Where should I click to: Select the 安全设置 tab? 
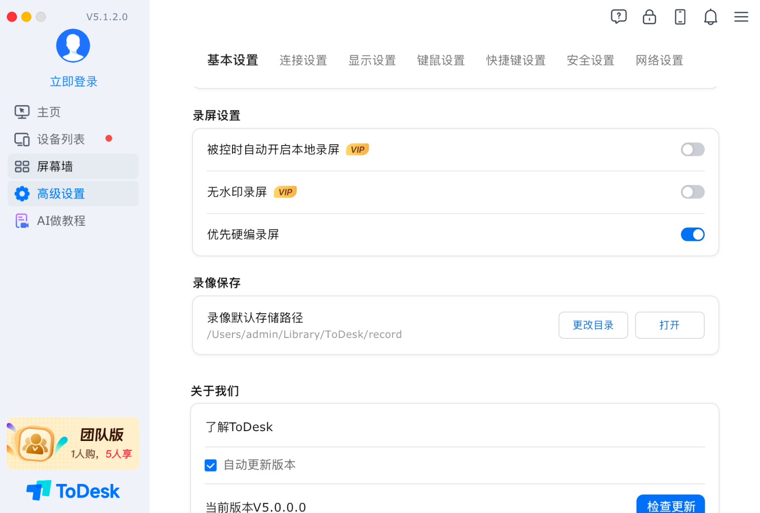click(x=591, y=60)
